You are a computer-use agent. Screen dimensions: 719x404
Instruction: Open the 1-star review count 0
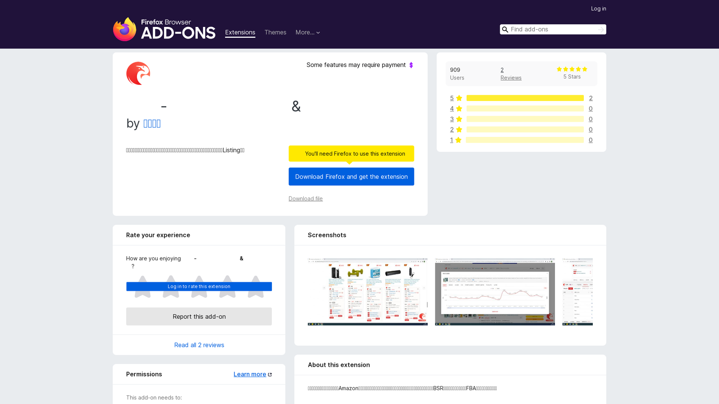(590, 140)
